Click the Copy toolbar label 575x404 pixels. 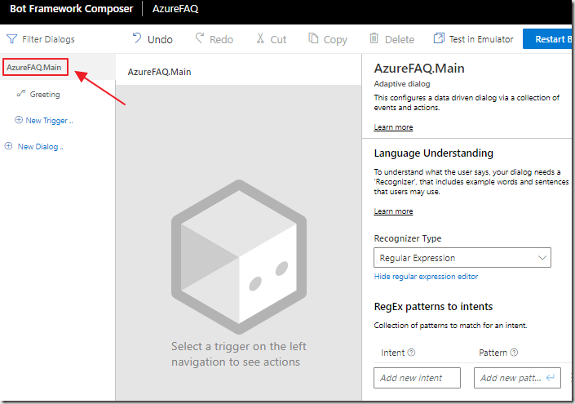coord(335,40)
